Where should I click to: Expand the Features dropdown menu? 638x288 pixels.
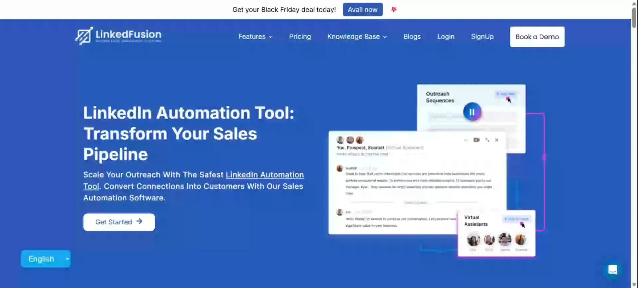(x=255, y=37)
